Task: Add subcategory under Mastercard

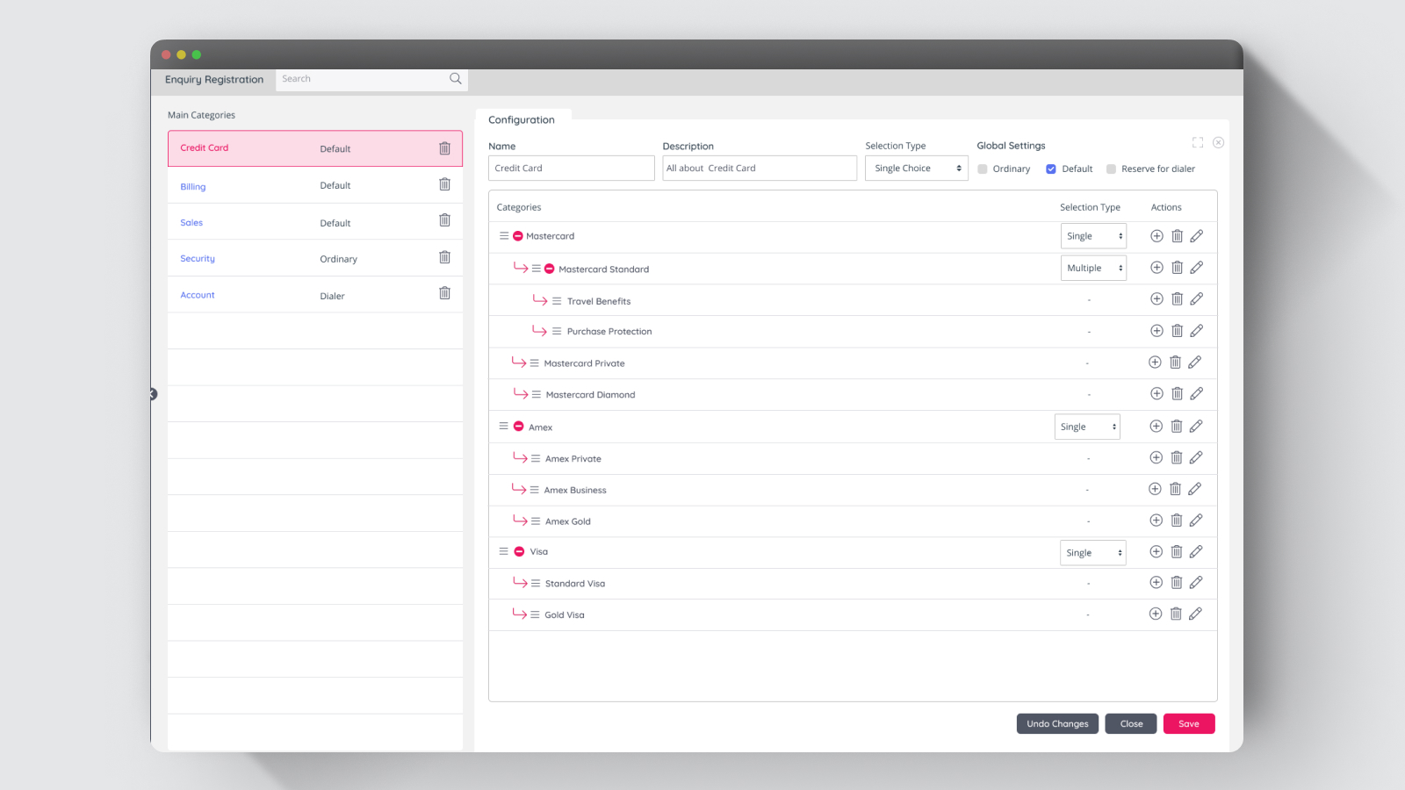Action: coord(1156,236)
